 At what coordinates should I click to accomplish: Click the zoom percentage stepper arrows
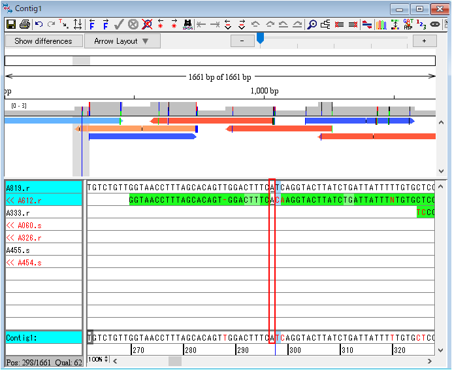click(x=106, y=359)
